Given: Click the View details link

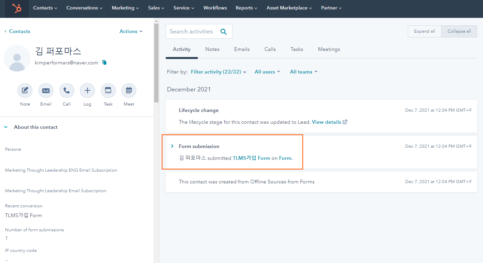Looking at the screenshot, I should point(326,122).
